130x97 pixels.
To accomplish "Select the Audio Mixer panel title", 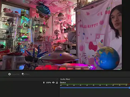I will pos(65,79).
